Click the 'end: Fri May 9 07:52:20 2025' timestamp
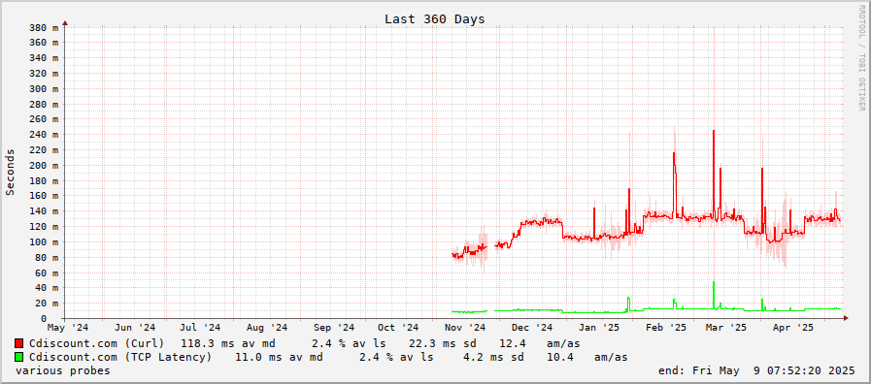 [x=756, y=370]
